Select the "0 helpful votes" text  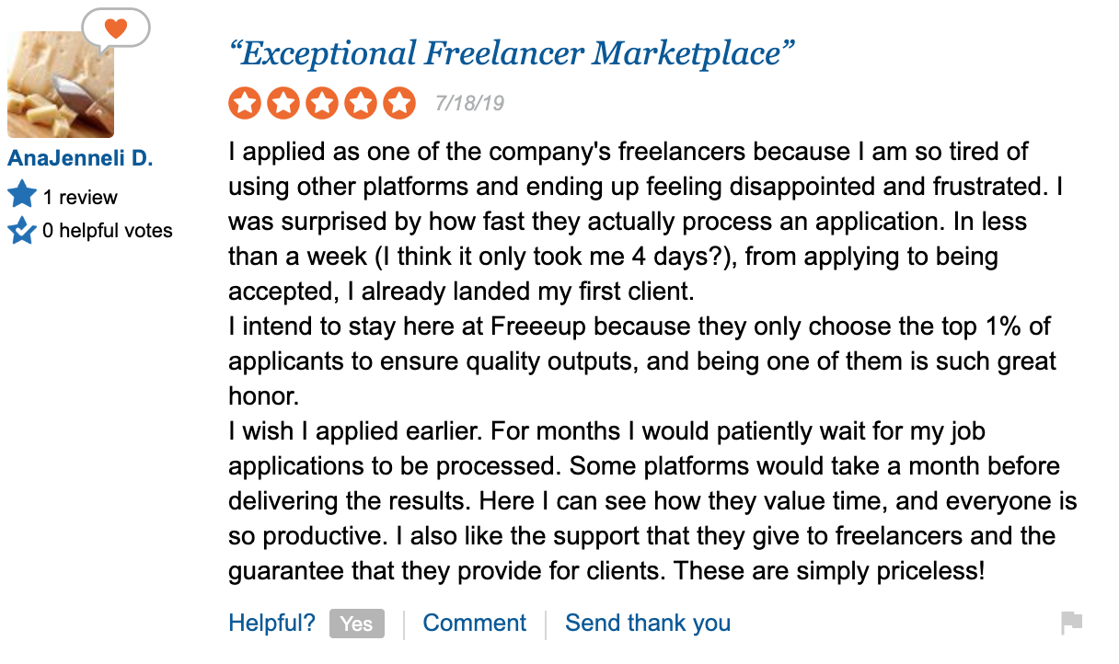(x=108, y=231)
